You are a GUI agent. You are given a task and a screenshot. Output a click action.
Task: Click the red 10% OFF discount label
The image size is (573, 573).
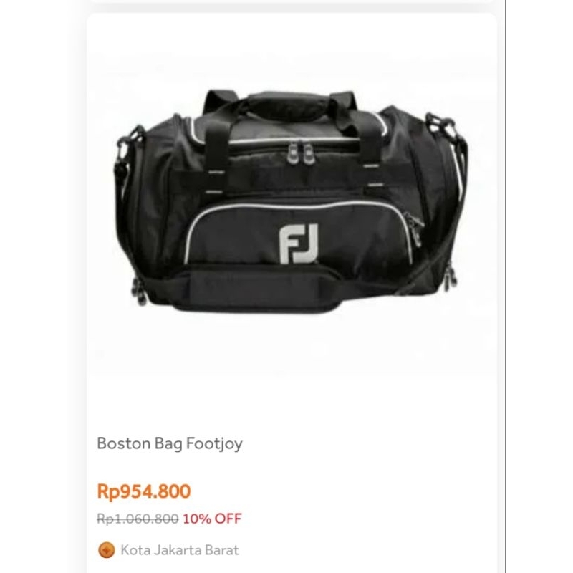tap(212, 519)
